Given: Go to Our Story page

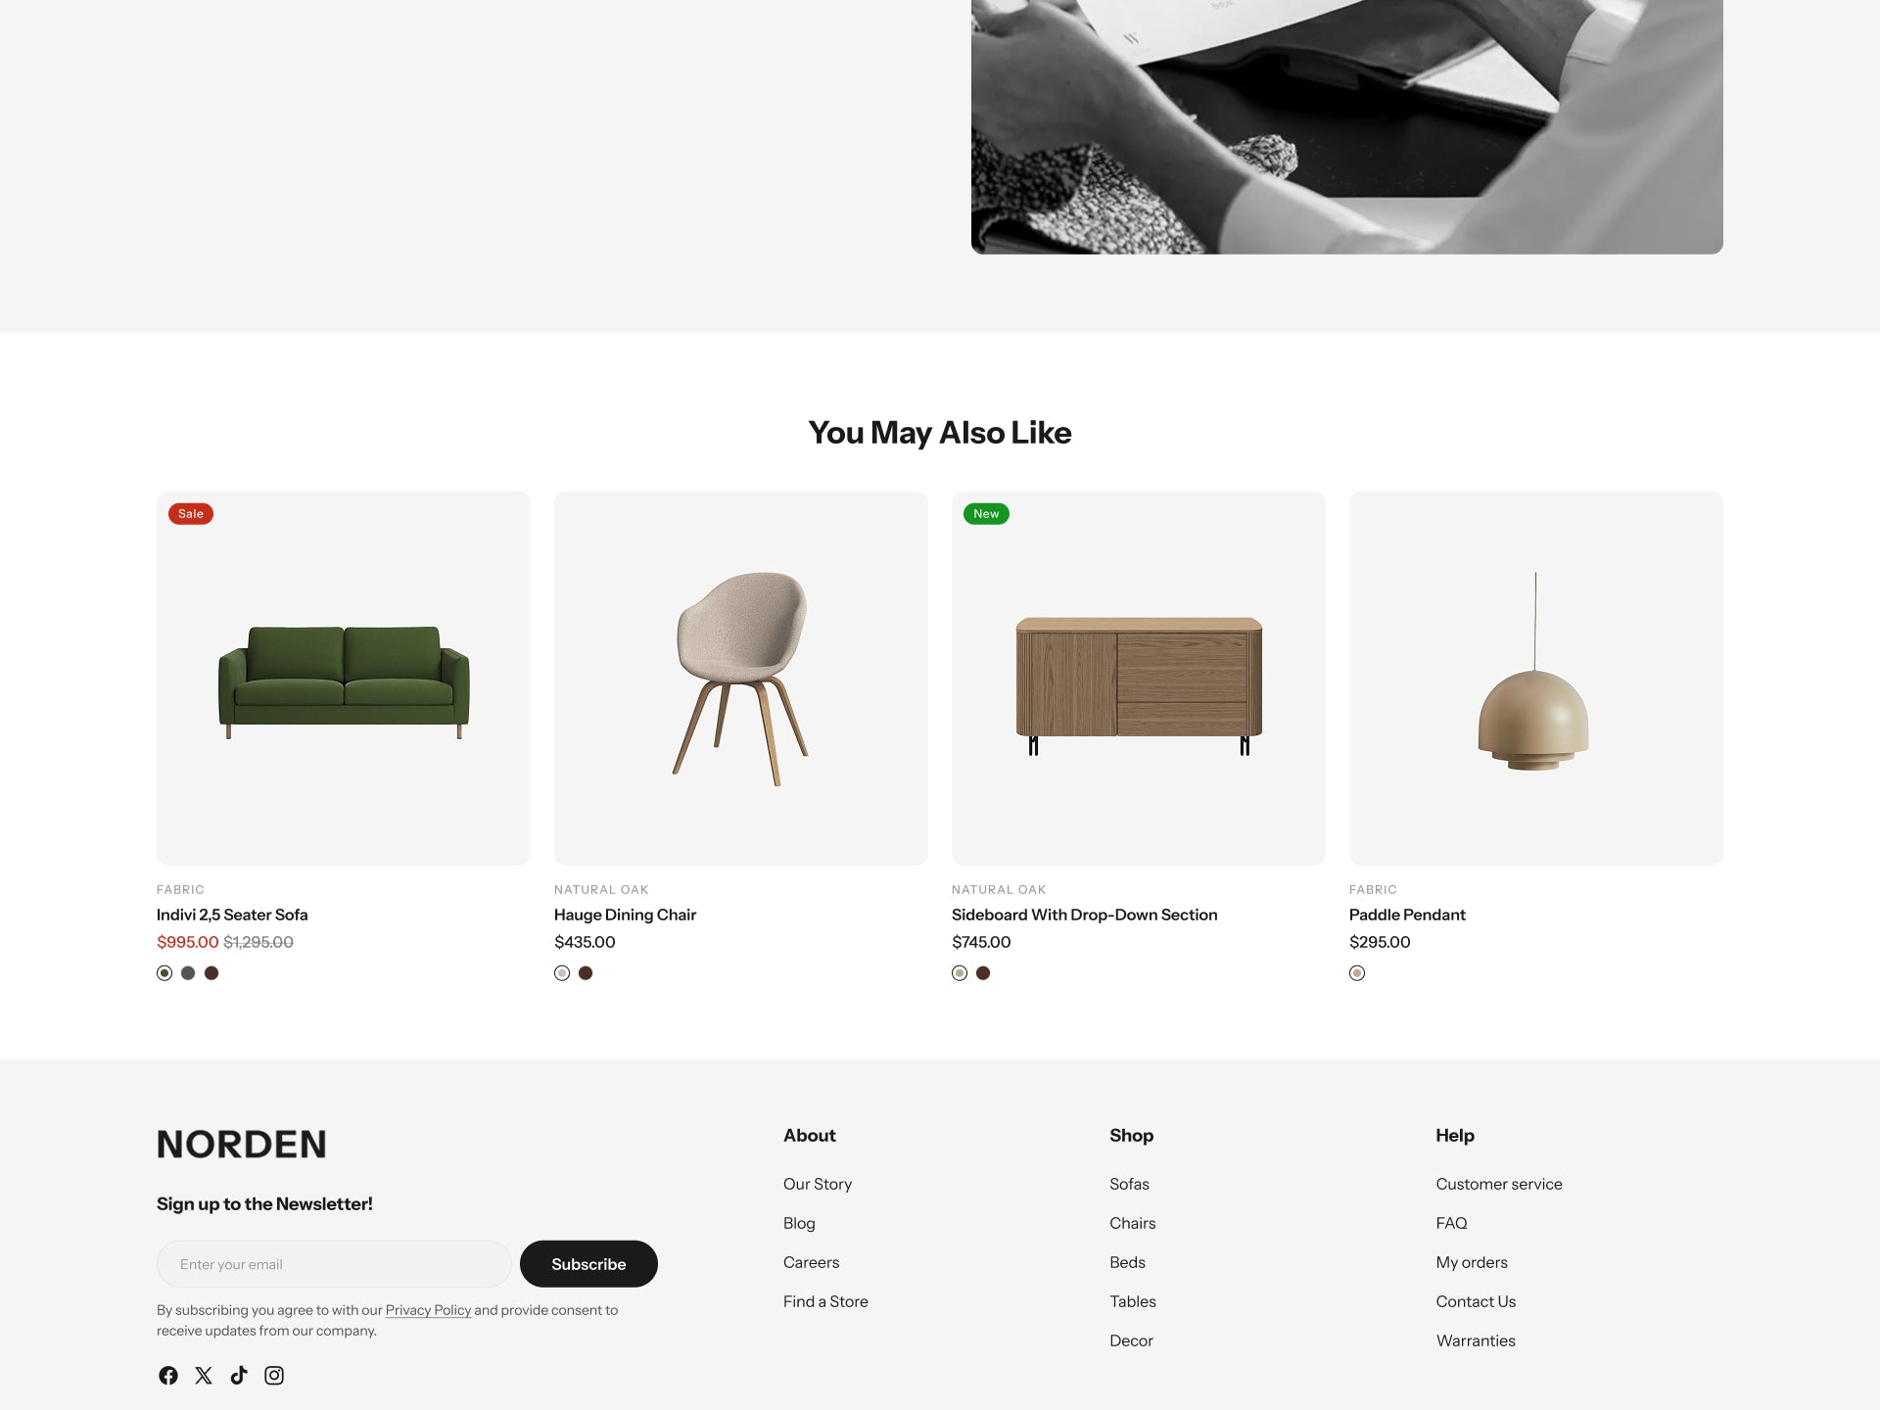Looking at the screenshot, I should point(818,1184).
